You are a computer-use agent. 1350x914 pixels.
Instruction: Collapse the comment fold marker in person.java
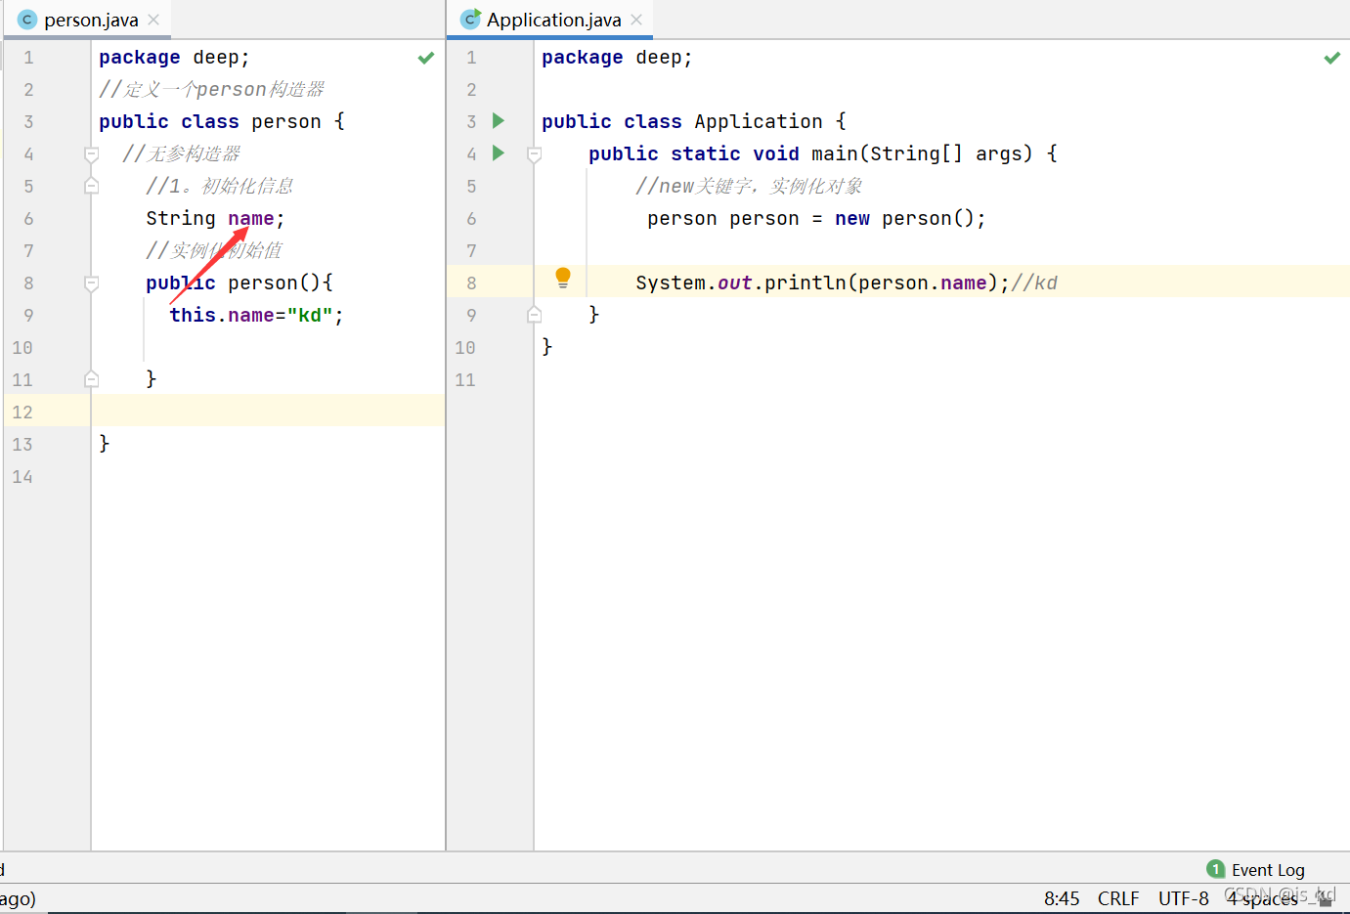coord(91,154)
